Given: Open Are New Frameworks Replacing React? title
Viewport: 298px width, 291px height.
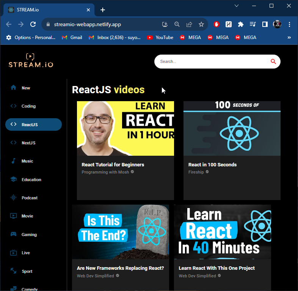Looking at the screenshot, I should (x=120, y=268).
